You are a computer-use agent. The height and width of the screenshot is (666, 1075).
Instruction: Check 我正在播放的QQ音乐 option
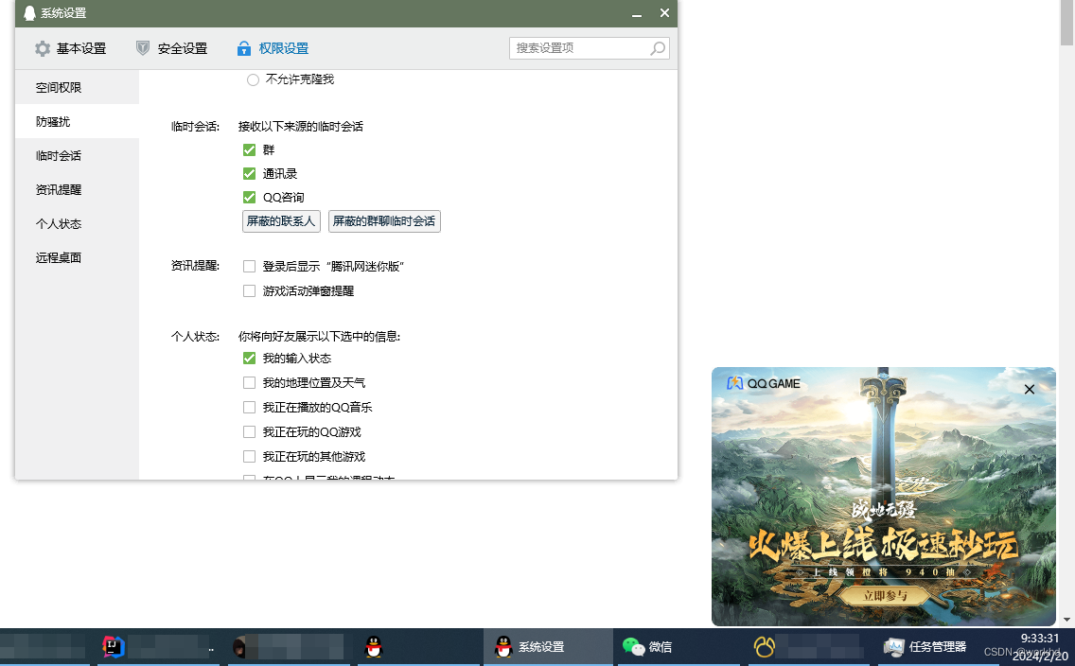250,408
